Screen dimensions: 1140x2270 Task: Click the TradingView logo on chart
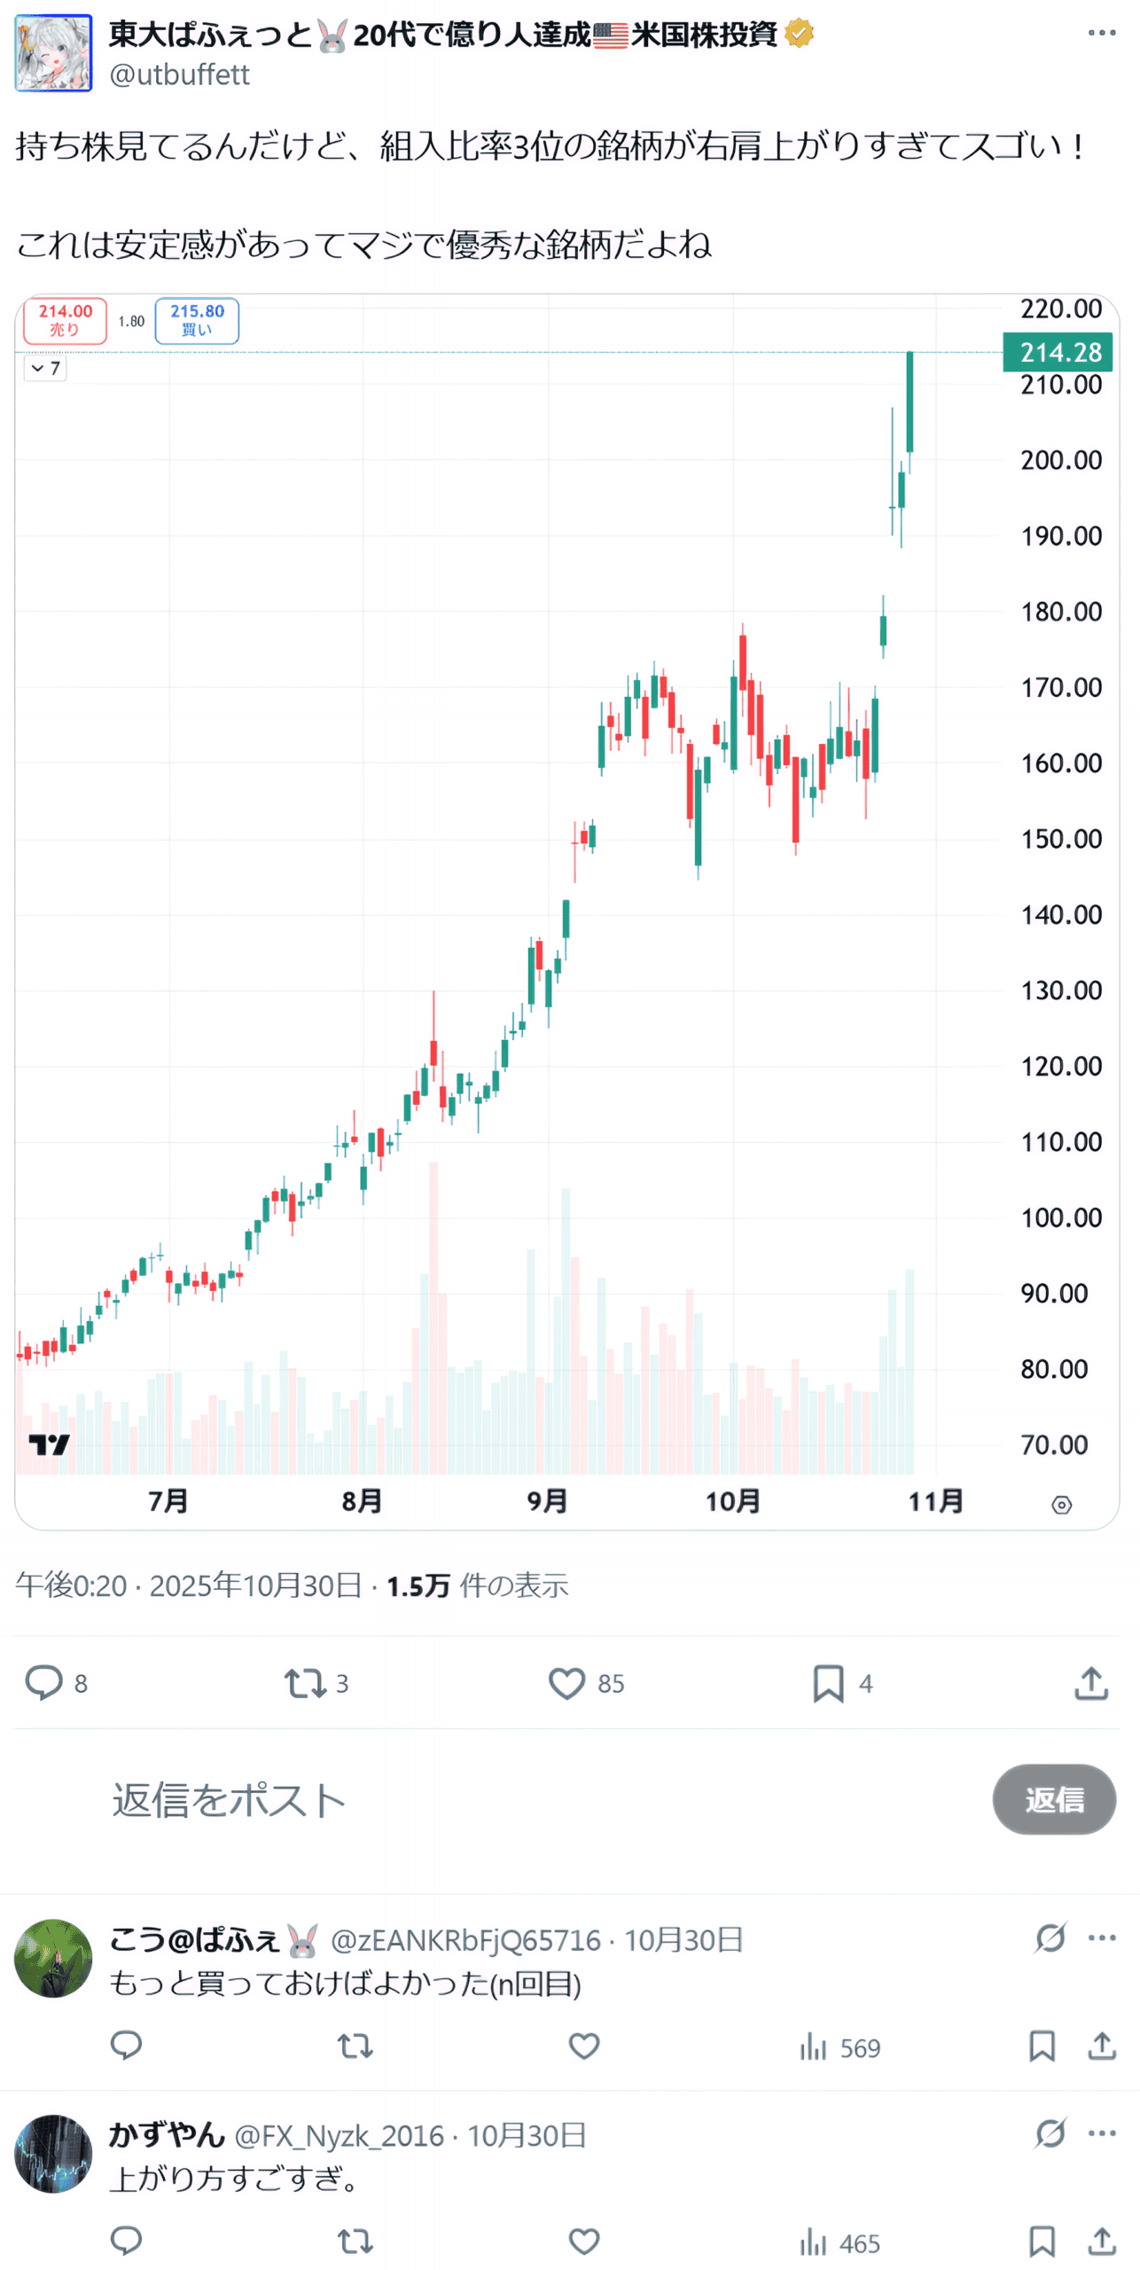tap(49, 1444)
